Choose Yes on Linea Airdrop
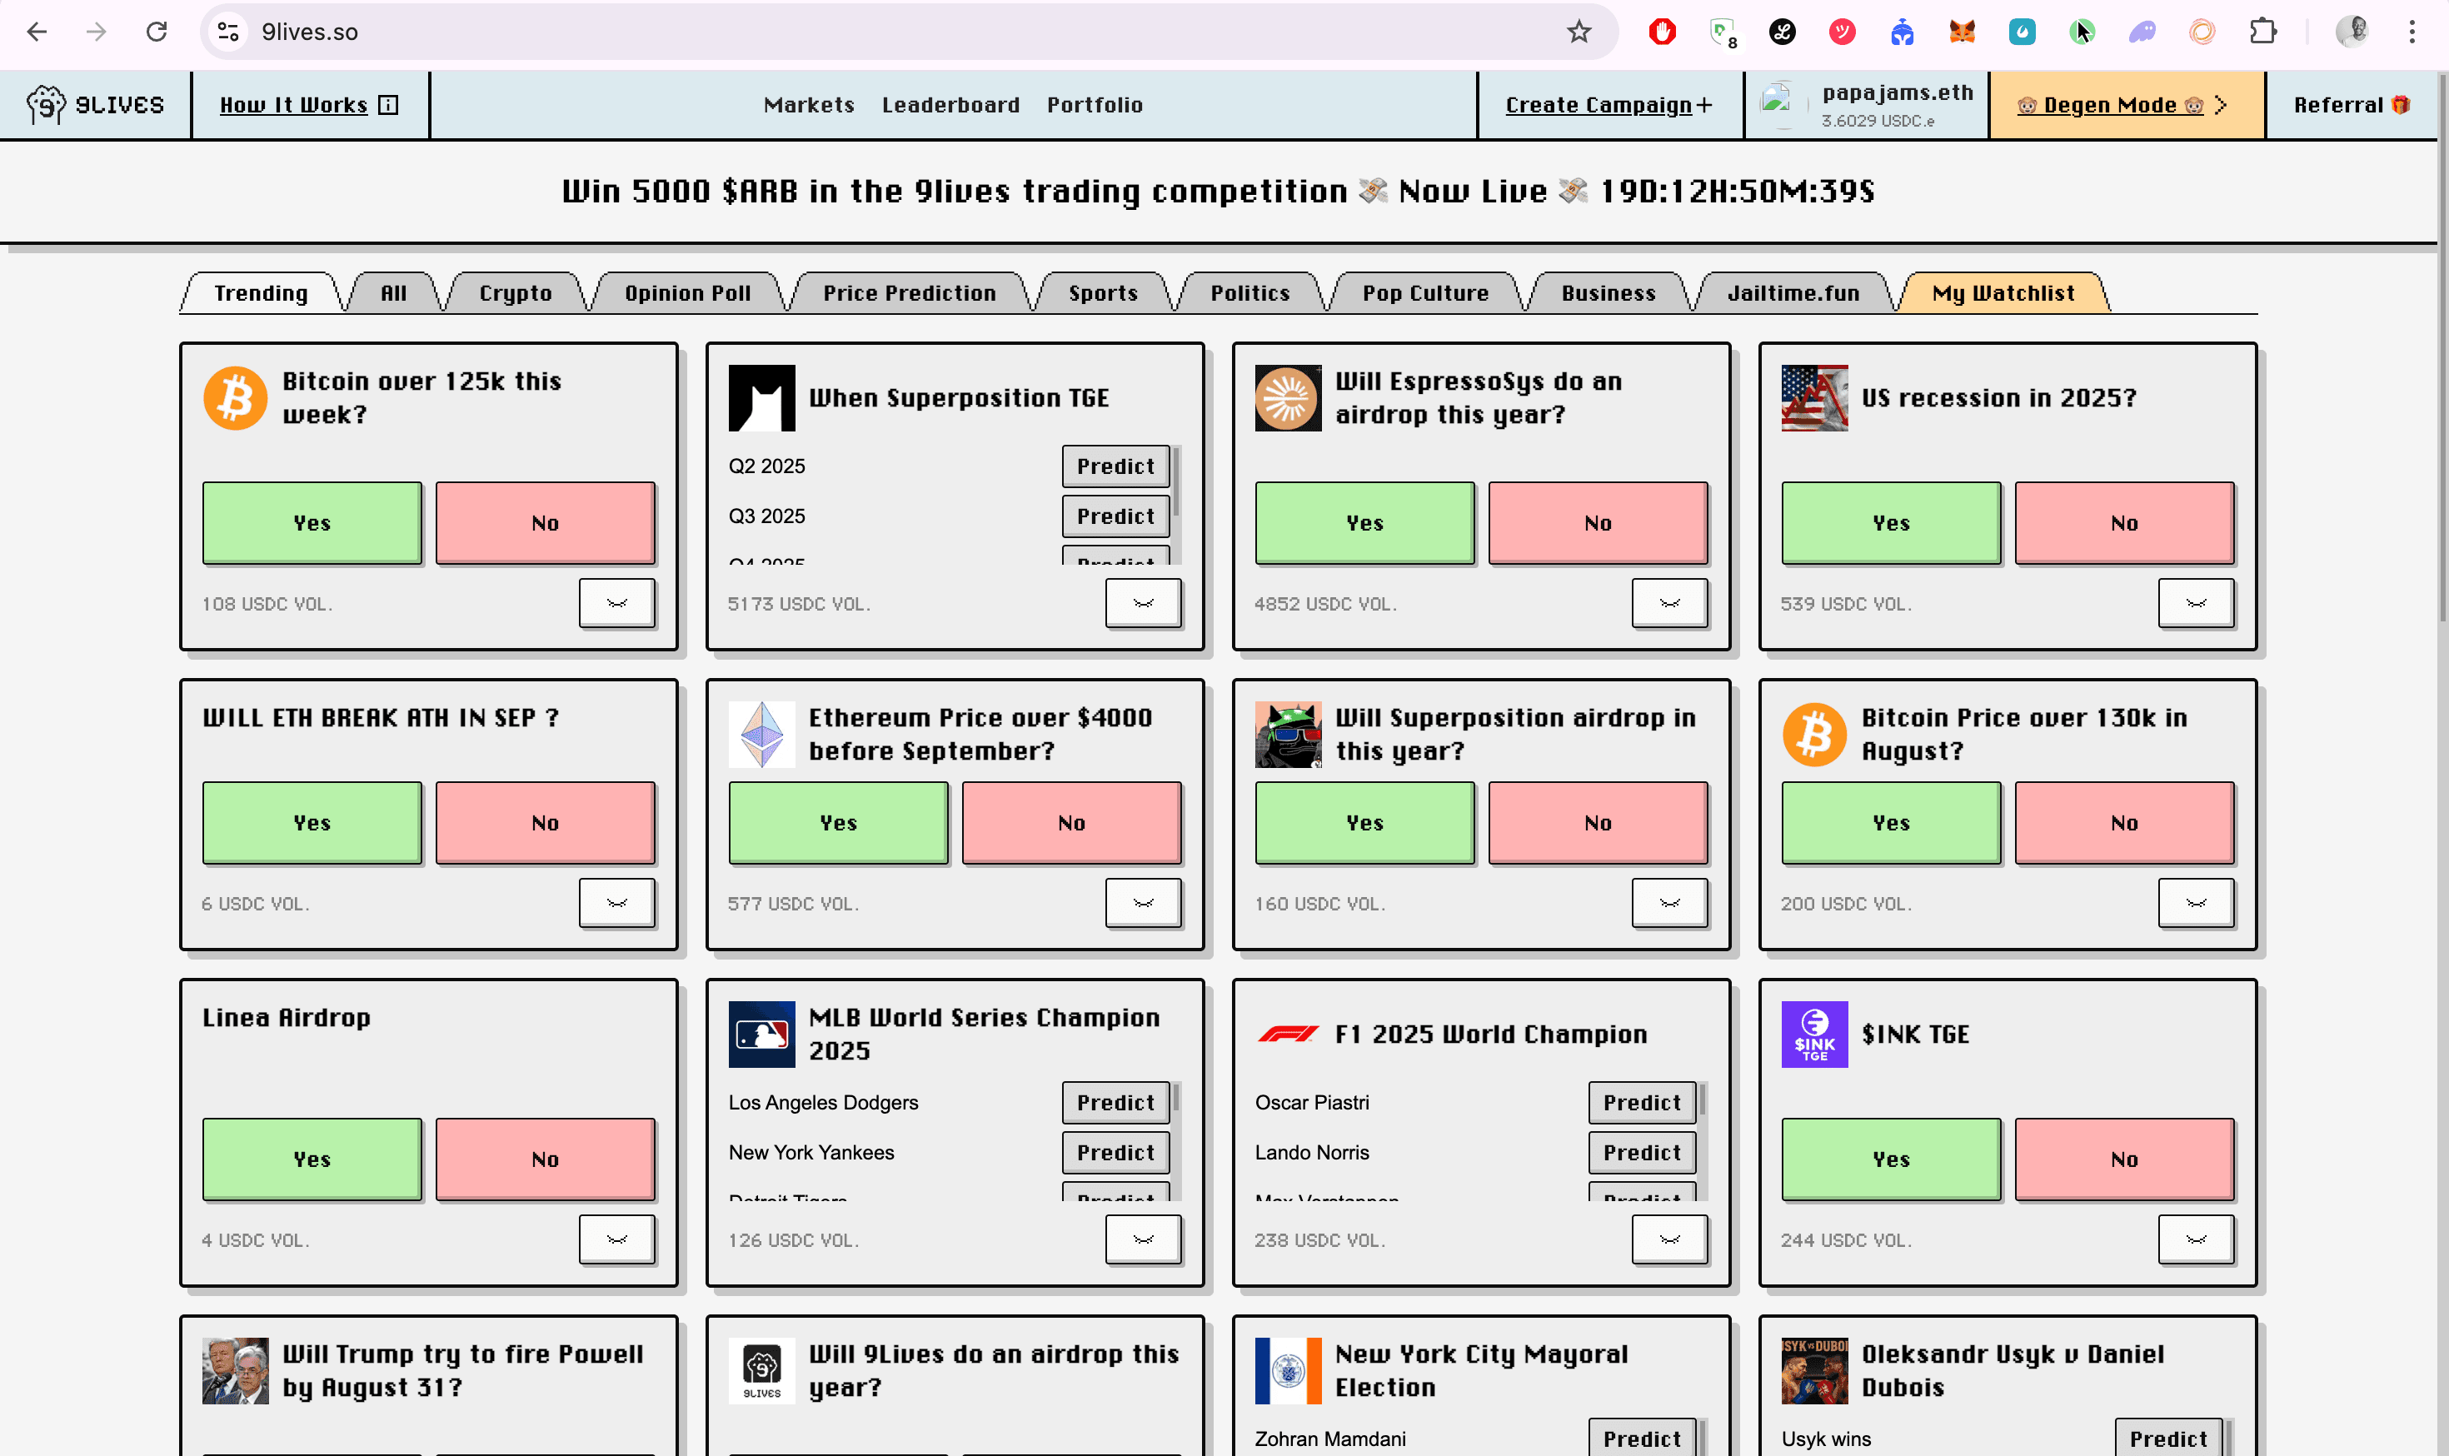Image resolution: width=2449 pixels, height=1456 pixels. [312, 1159]
